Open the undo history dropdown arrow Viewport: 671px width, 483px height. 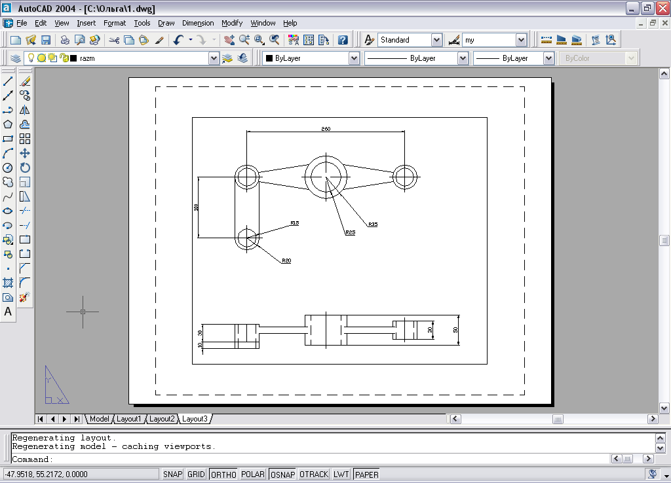tap(191, 40)
